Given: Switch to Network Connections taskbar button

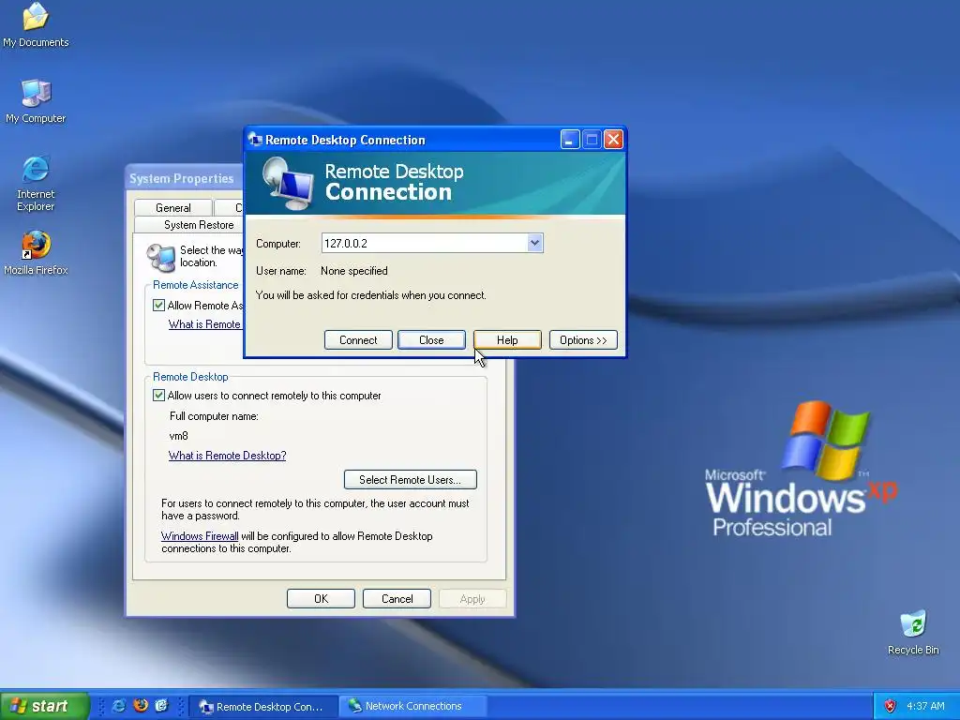Looking at the screenshot, I should [x=413, y=707].
